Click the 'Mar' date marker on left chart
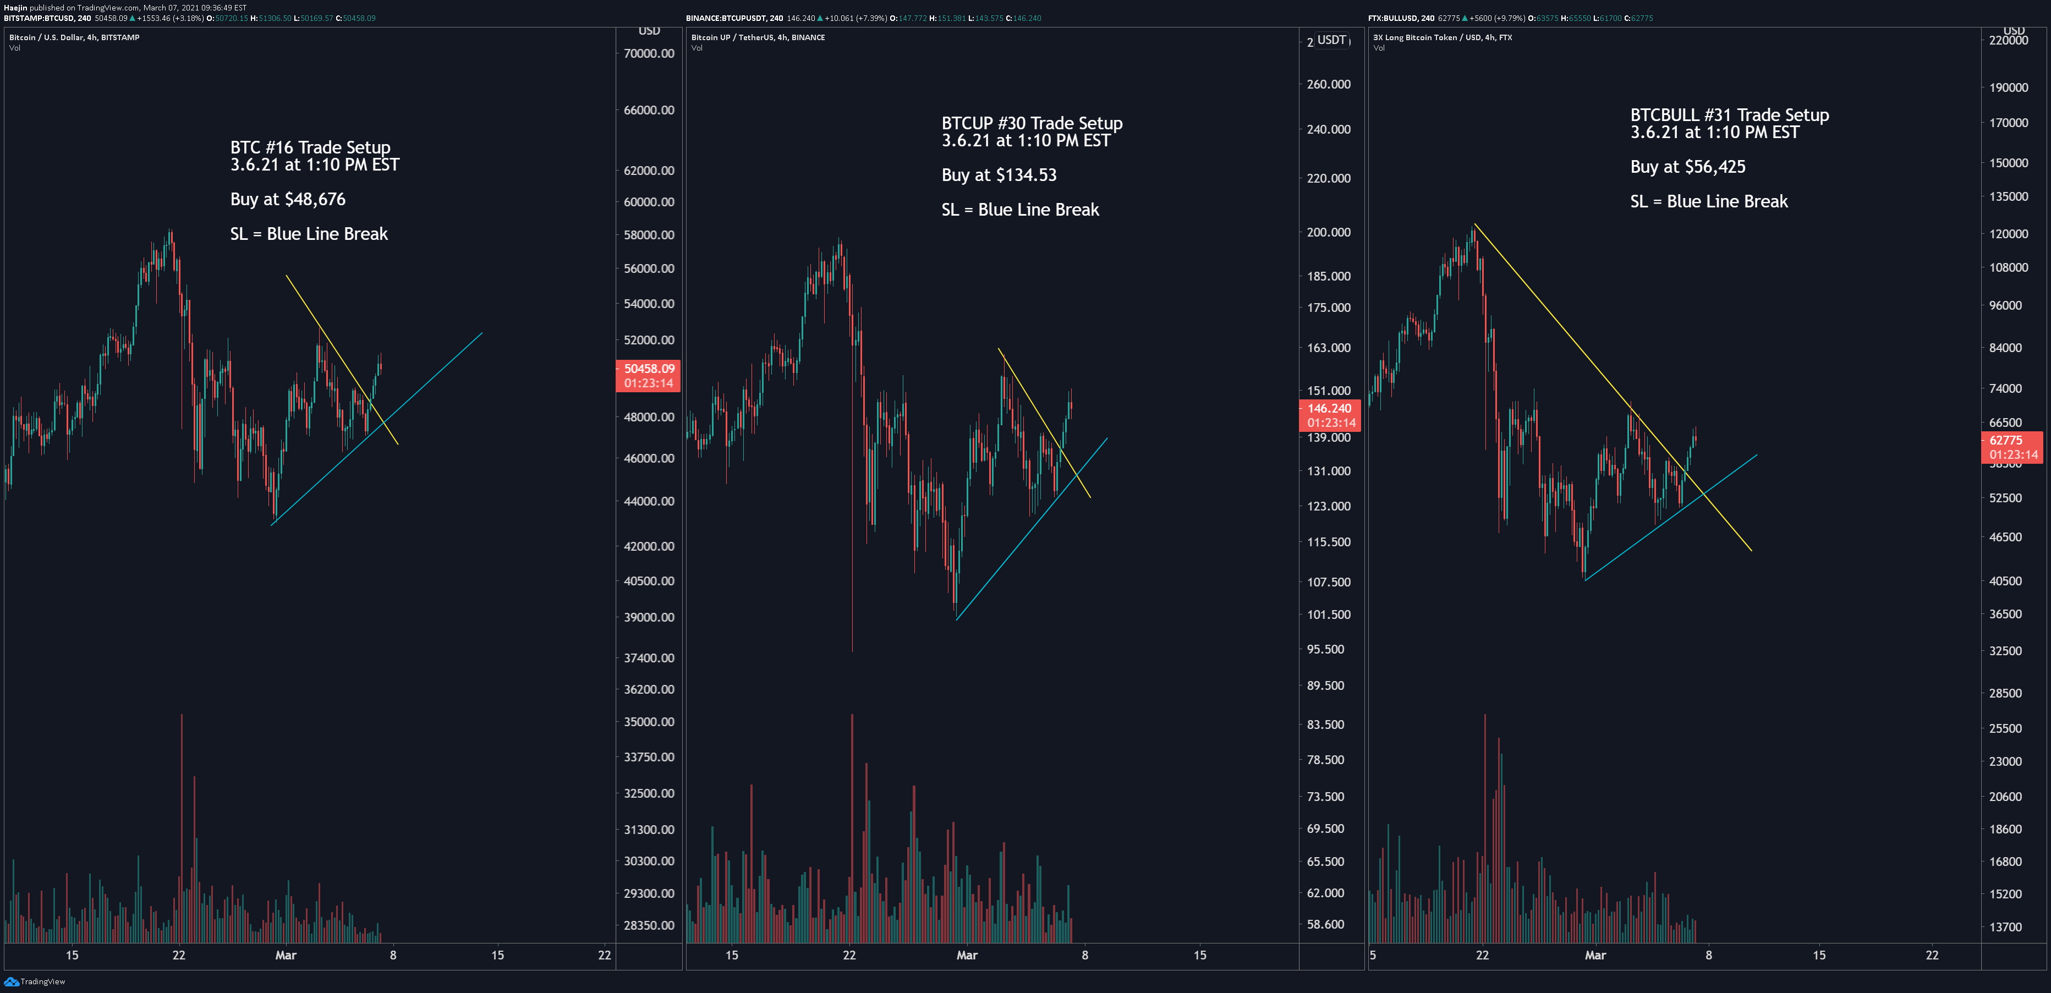2051x993 pixels. click(x=285, y=955)
